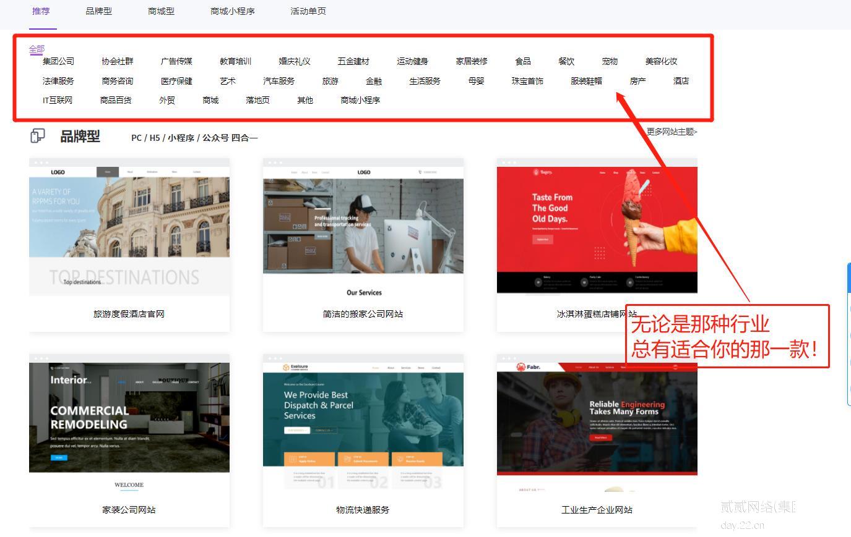
Task: Switch to the 商城型 tab
Action: tap(161, 11)
